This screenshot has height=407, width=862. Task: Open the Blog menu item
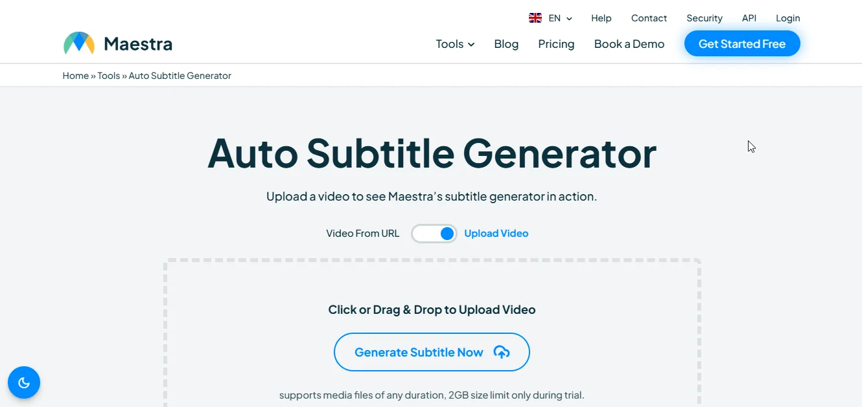pyautogui.click(x=506, y=44)
